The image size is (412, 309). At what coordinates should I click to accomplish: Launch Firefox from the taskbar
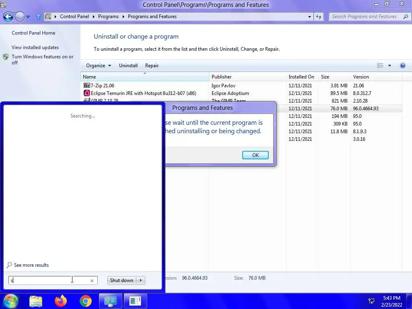pos(61,301)
